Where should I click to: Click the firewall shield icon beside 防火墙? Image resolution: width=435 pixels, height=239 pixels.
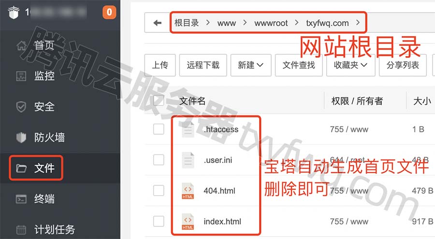[21, 138]
